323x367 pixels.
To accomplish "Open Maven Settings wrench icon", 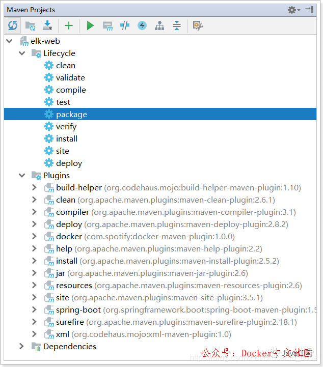I will click(x=198, y=25).
